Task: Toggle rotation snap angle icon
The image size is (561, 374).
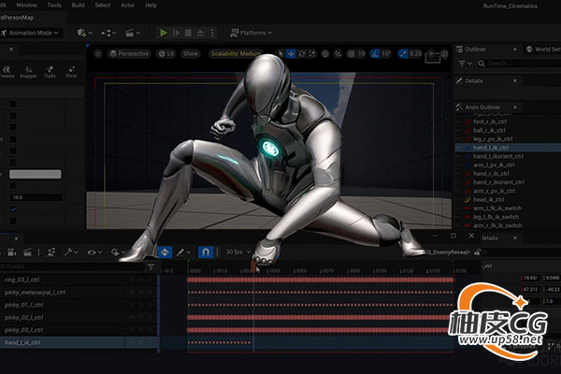Action: (375, 53)
